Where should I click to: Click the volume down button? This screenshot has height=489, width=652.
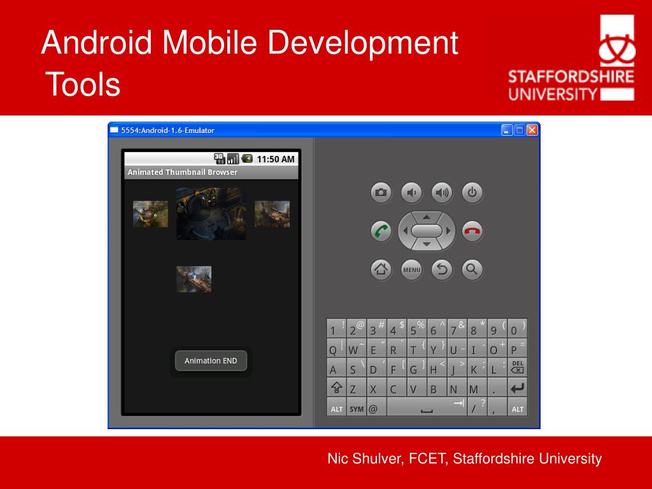click(x=411, y=192)
